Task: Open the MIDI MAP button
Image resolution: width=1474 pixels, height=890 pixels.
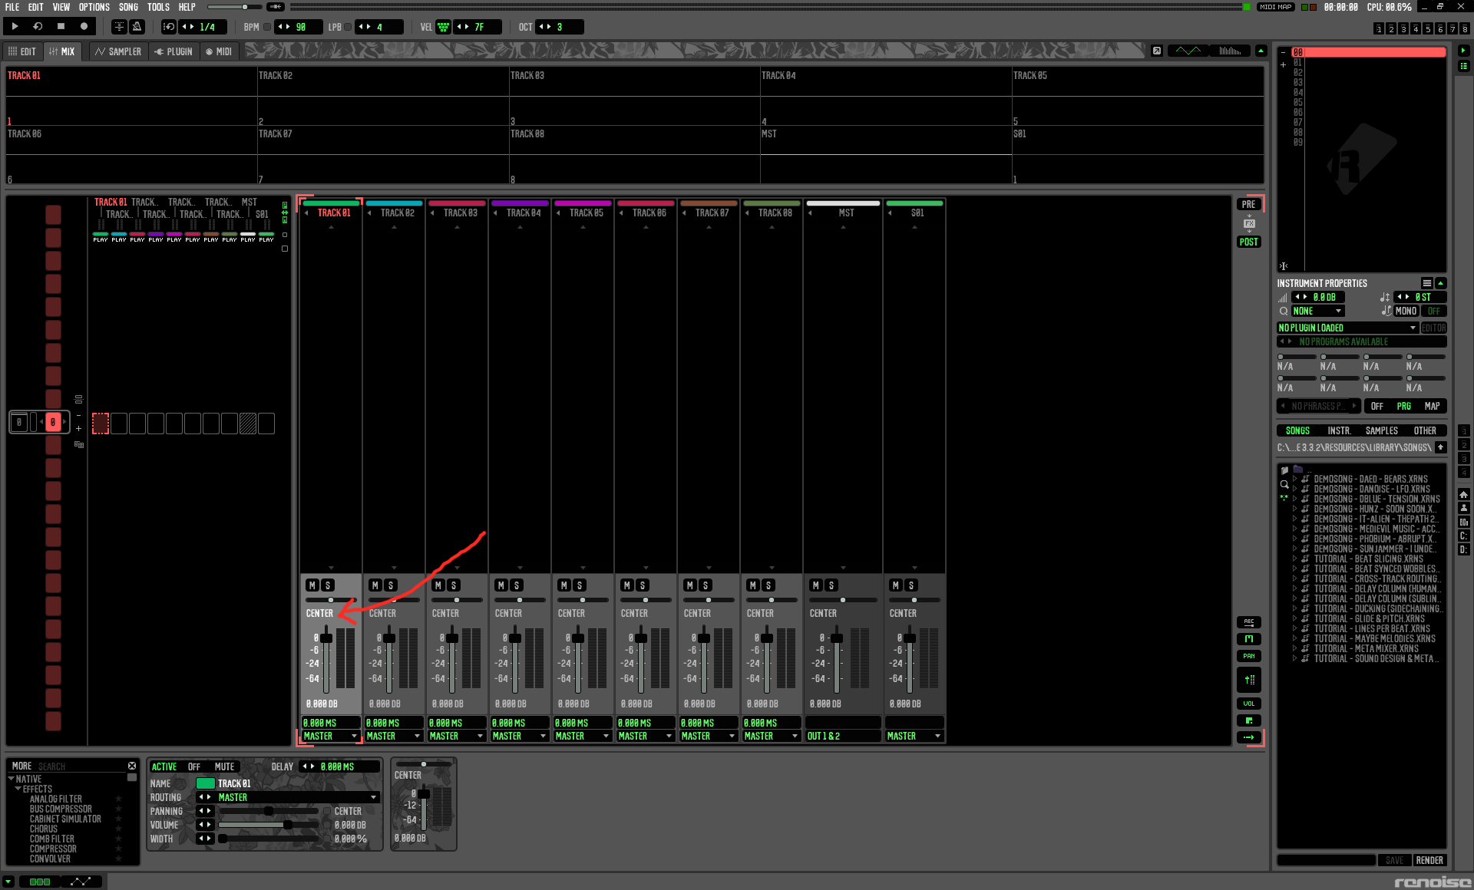Action: pyautogui.click(x=1275, y=7)
